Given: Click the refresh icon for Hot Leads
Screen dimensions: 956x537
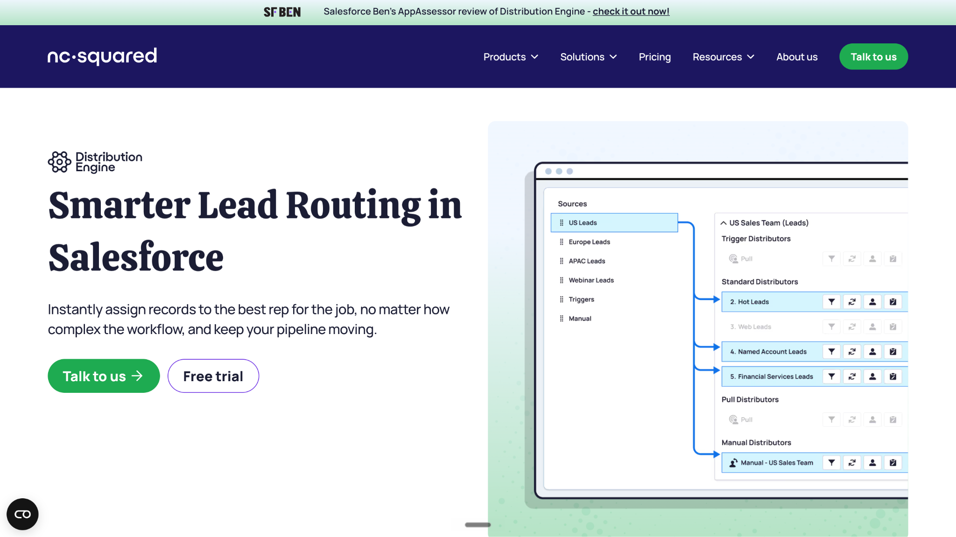Looking at the screenshot, I should pos(852,302).
